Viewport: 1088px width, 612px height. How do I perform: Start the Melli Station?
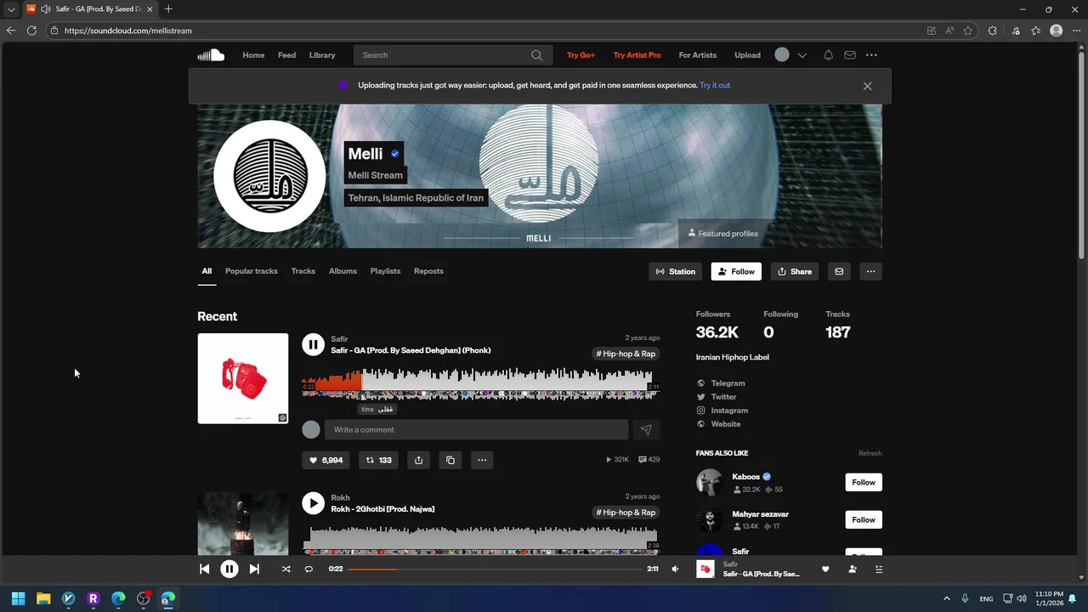[x=676, y=271]
